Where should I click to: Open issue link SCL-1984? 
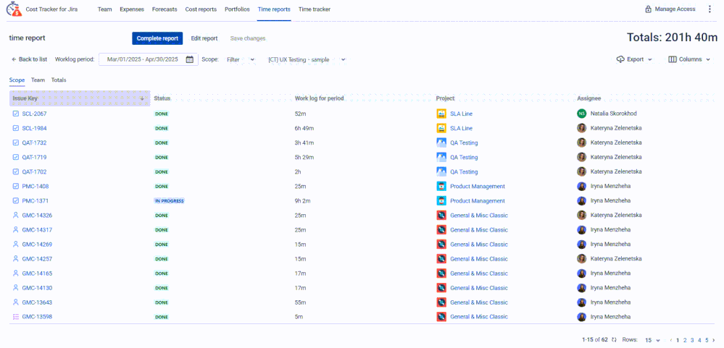pos(34,128)
